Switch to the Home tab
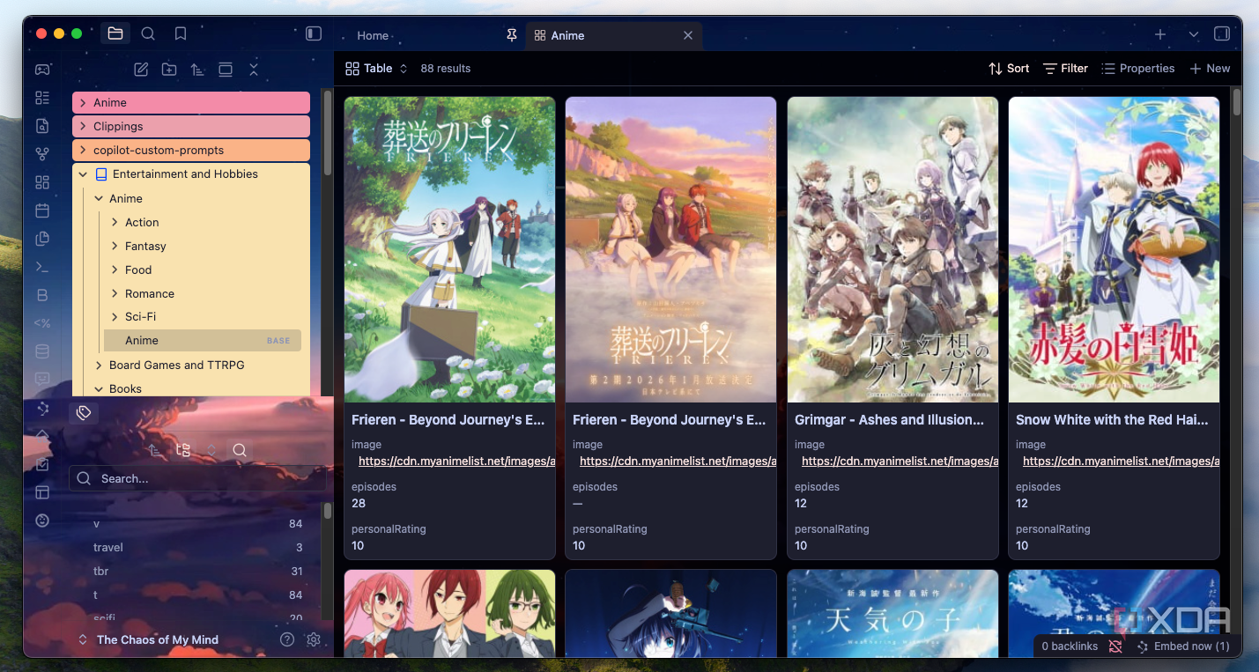The height and width of the screenshot is (672, 1259). point(373,36)
